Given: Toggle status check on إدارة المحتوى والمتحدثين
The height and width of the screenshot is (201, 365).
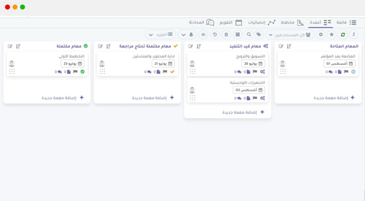Looking at the screenshot, I should [x=173, y=72].
